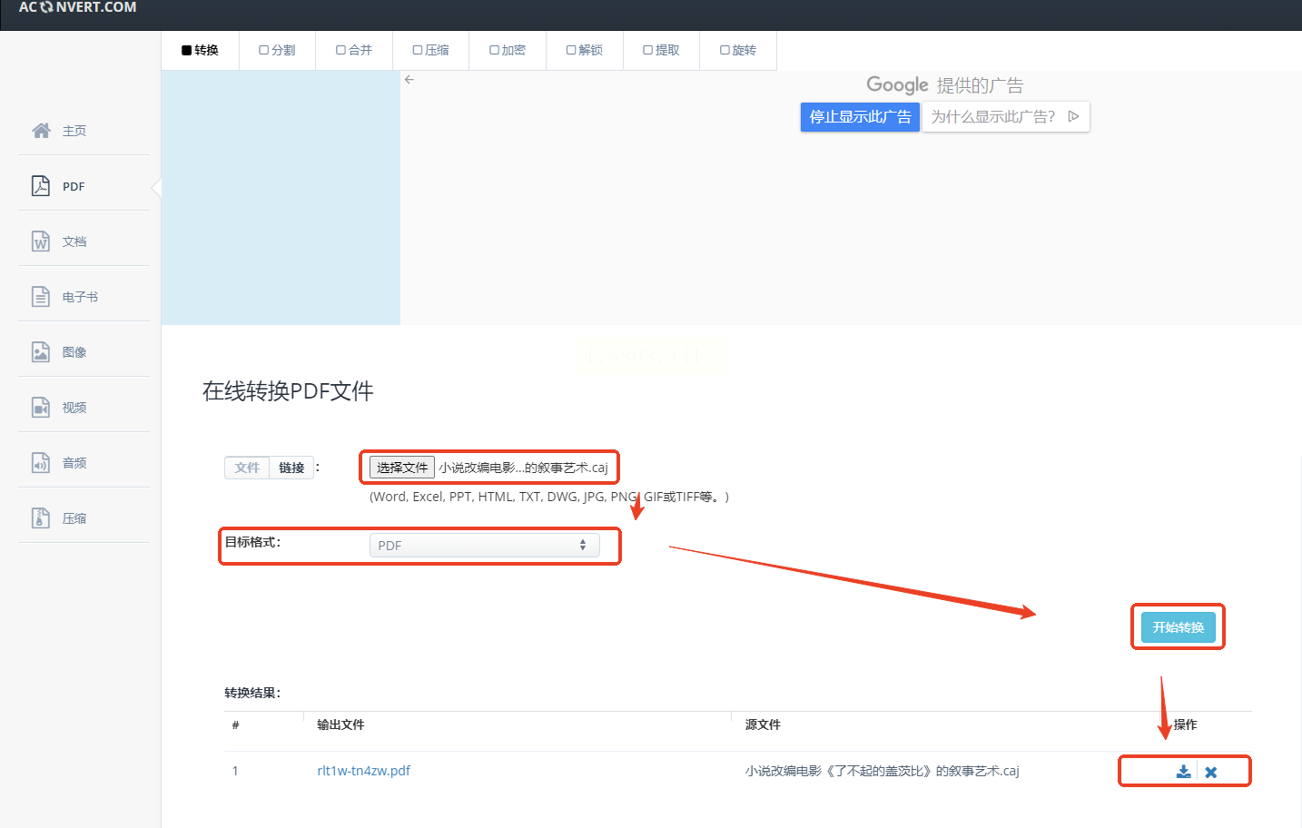Open the image converter icon

41,352
